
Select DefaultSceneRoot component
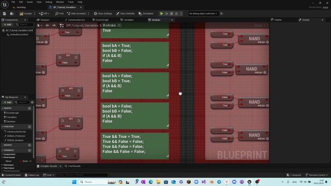point(19,35)
